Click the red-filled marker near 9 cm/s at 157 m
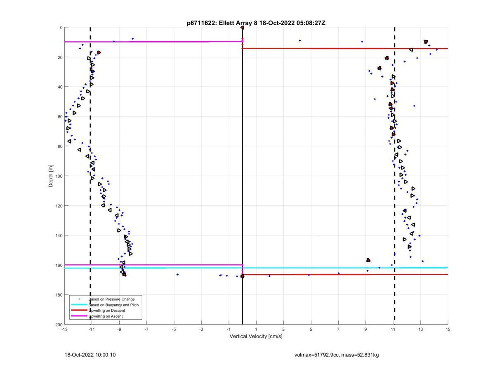This screenshot has height=365, width=495. pos(368,260)
